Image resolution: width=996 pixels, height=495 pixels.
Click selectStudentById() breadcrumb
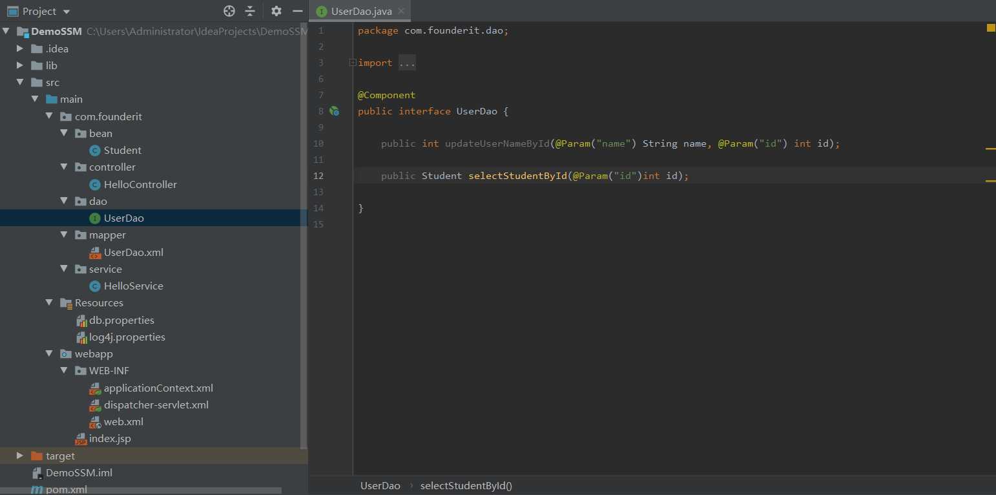[466, 485]
